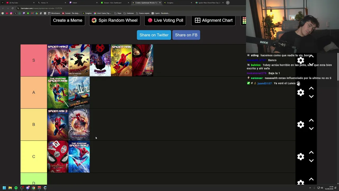
Task: Expand the Ropa bookmarks folder
Action: point(118,13)
